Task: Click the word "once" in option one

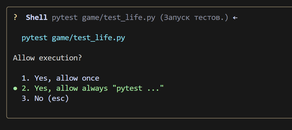Action: [91, 78]
